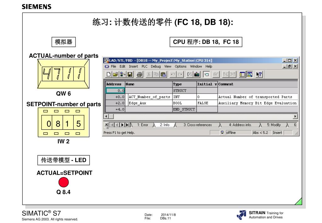Screen dimensions: 322x223
Task: Click the offline status bar field
Action: (x=239, y=133)
